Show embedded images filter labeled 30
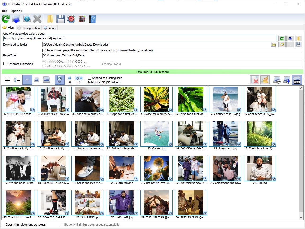The width and height of the screenshot is (305, 229). (x=69, y=80)
